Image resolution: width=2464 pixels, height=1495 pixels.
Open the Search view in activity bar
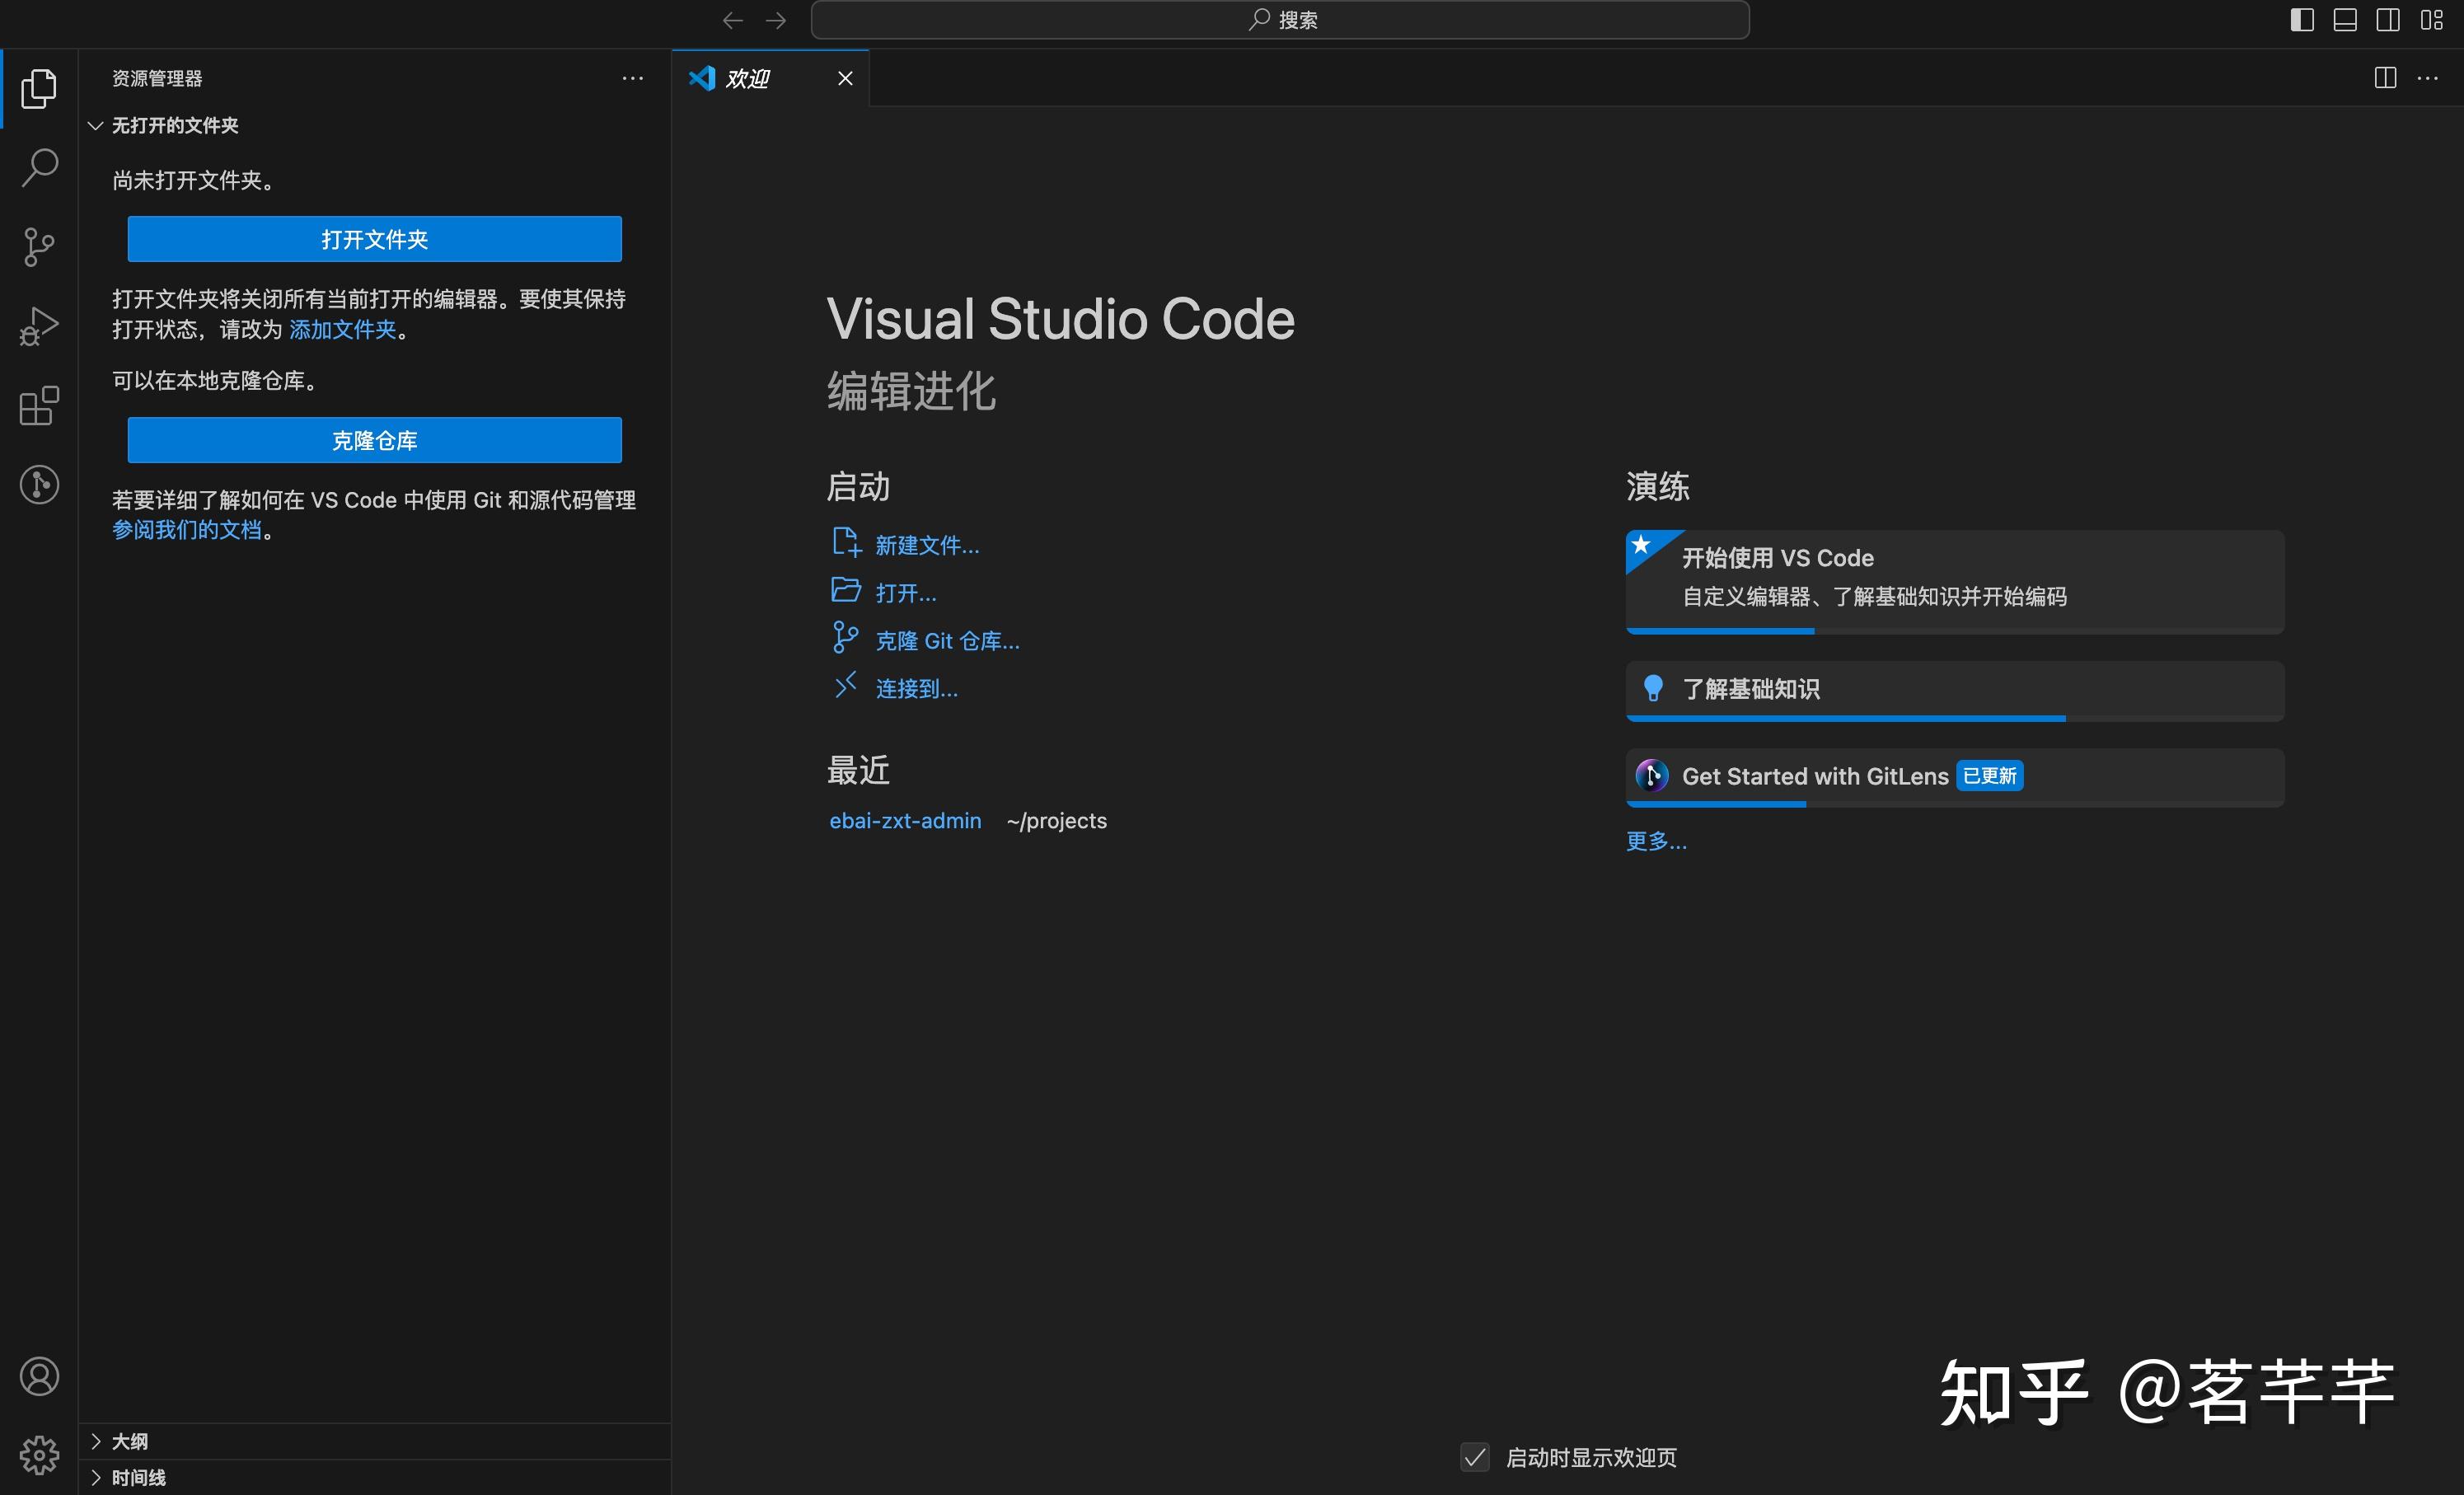[x=39, y=167]
